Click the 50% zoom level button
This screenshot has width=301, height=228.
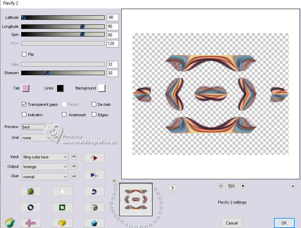tap(231, 186)
